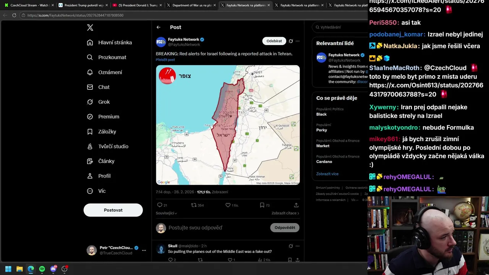This screenshot has width=489, height=275.
Task: Open Skull's profile avatar in replies
Action: click(x=161, y=249)
